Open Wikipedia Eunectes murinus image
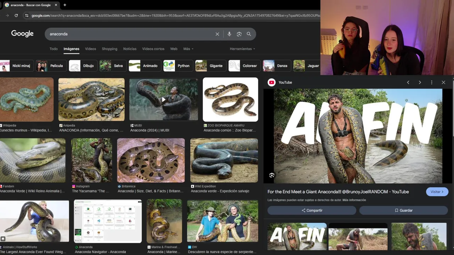The height and width of the screenshot is (255, 454). [27, 100]
